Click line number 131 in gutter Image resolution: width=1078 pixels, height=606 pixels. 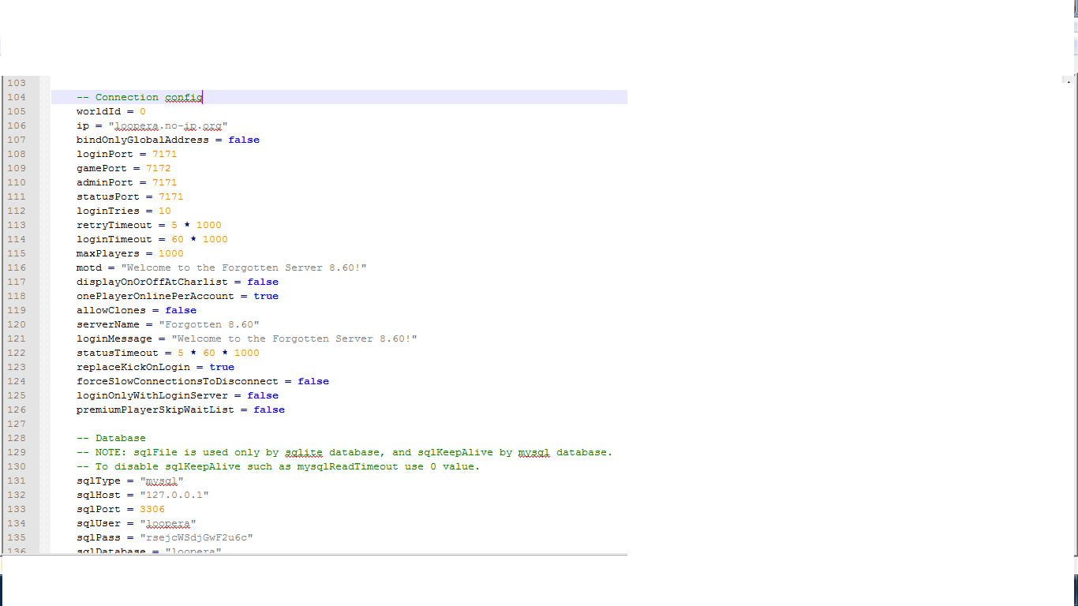17,481
